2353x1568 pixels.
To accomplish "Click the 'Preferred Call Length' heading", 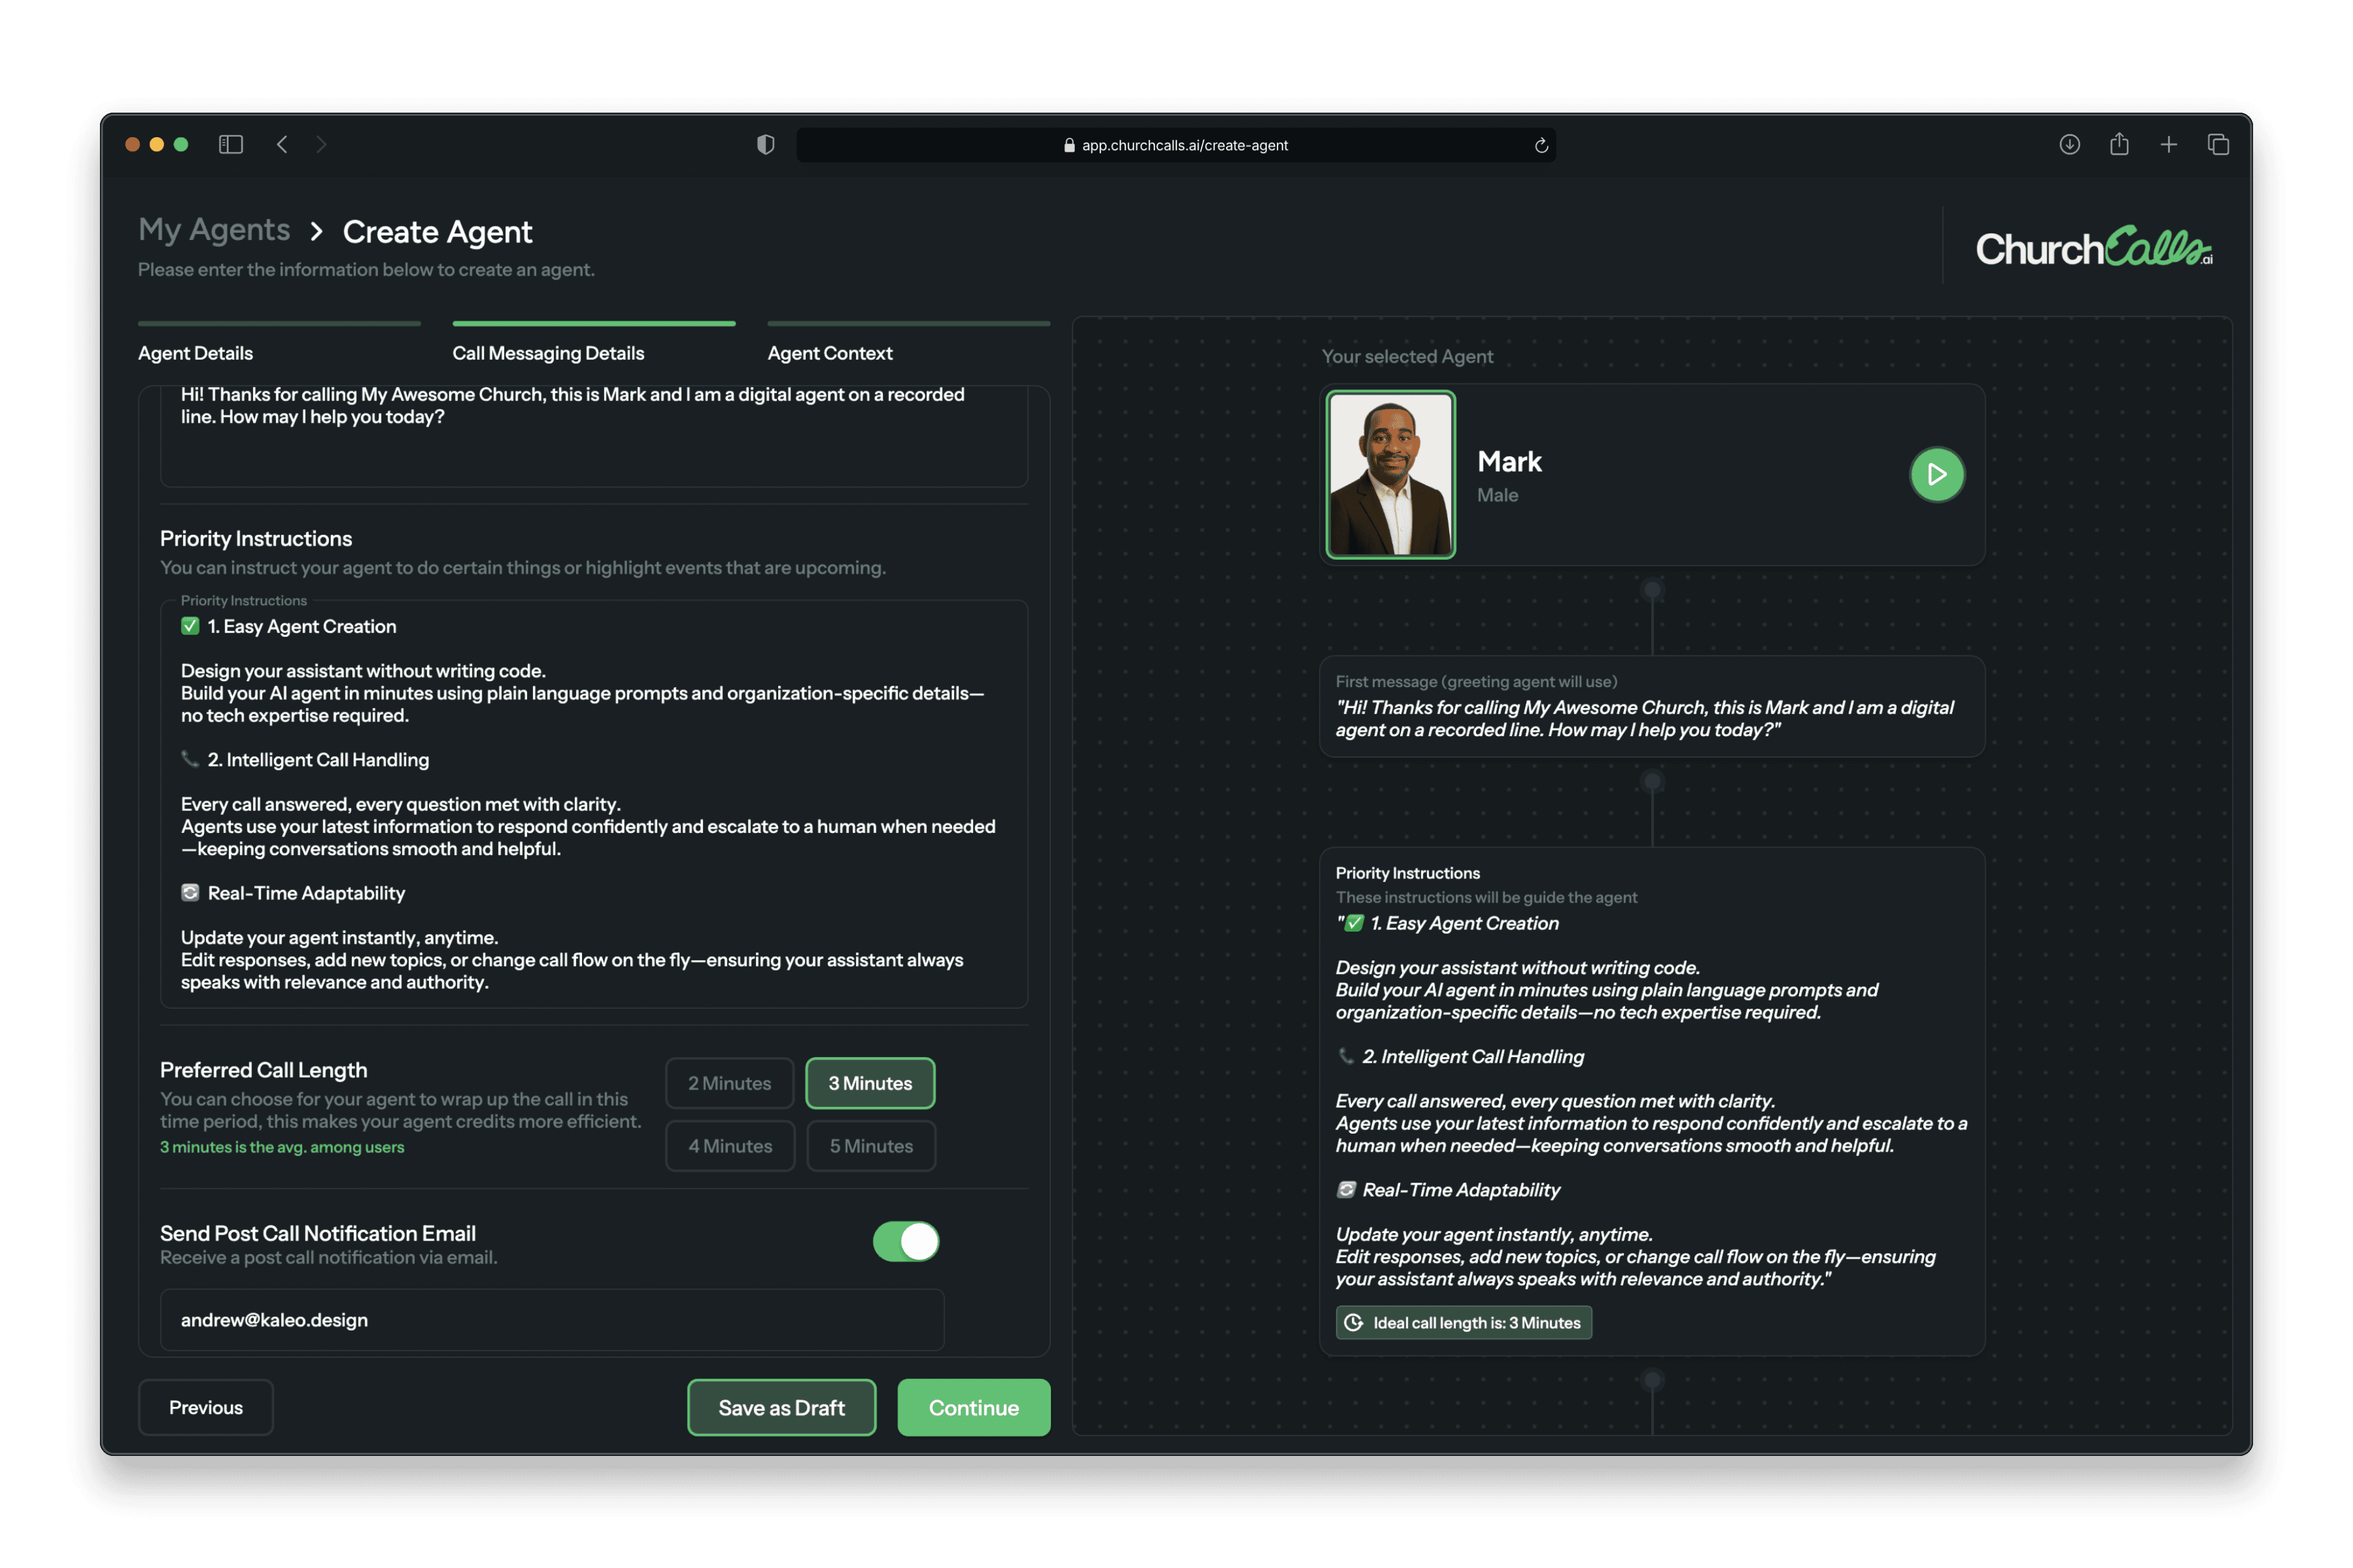I will [263, 1070].
